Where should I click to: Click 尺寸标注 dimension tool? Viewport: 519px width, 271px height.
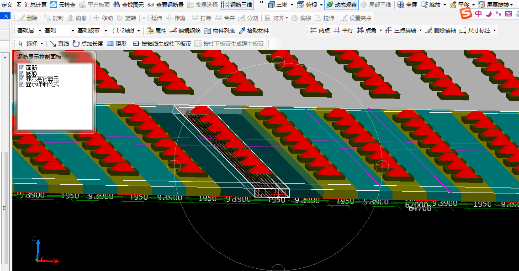click(x=475, y=30)
